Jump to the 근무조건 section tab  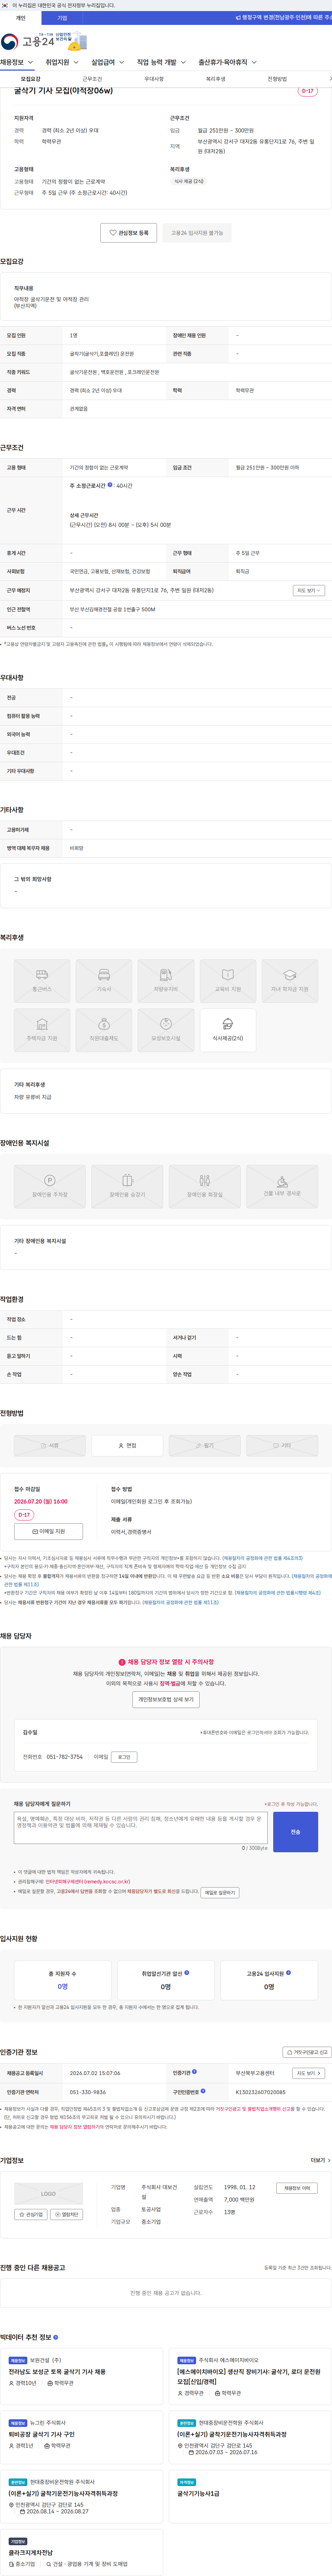92,79
